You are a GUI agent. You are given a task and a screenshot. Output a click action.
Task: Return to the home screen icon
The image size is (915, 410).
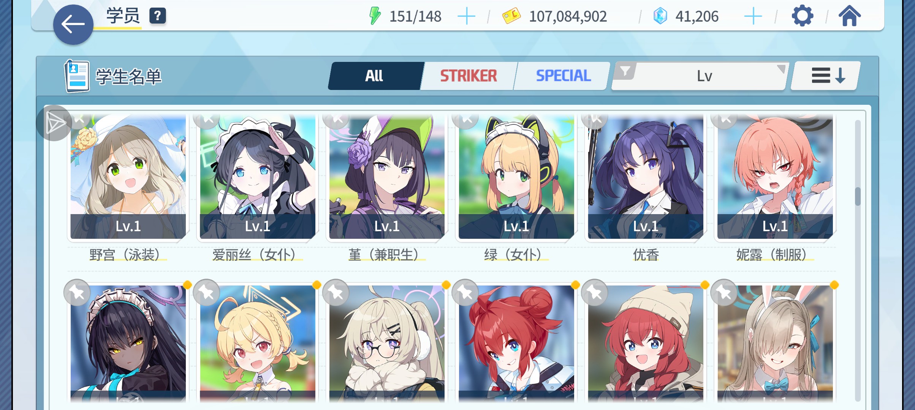[x=850, y=16]
